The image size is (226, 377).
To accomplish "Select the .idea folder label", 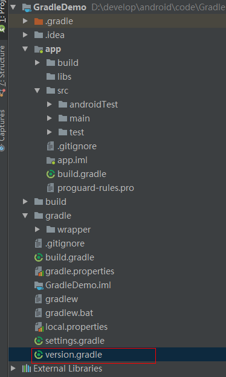I will click(55, 35).
